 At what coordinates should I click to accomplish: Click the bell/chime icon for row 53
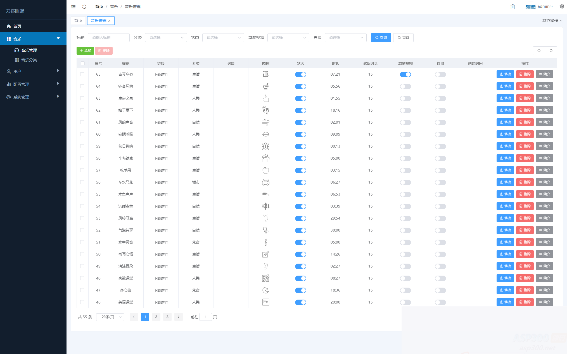(265, 218)
